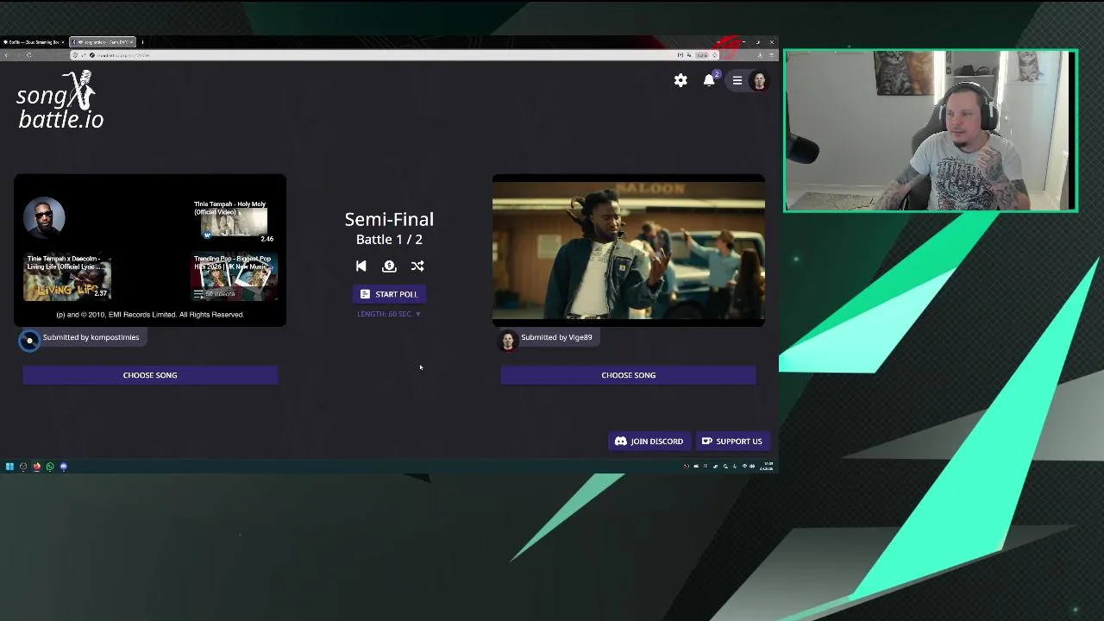This screenshot has height=621, width=1104.
Task: Open Trending Pop playlist suggestion
Action: click(234, 276)
